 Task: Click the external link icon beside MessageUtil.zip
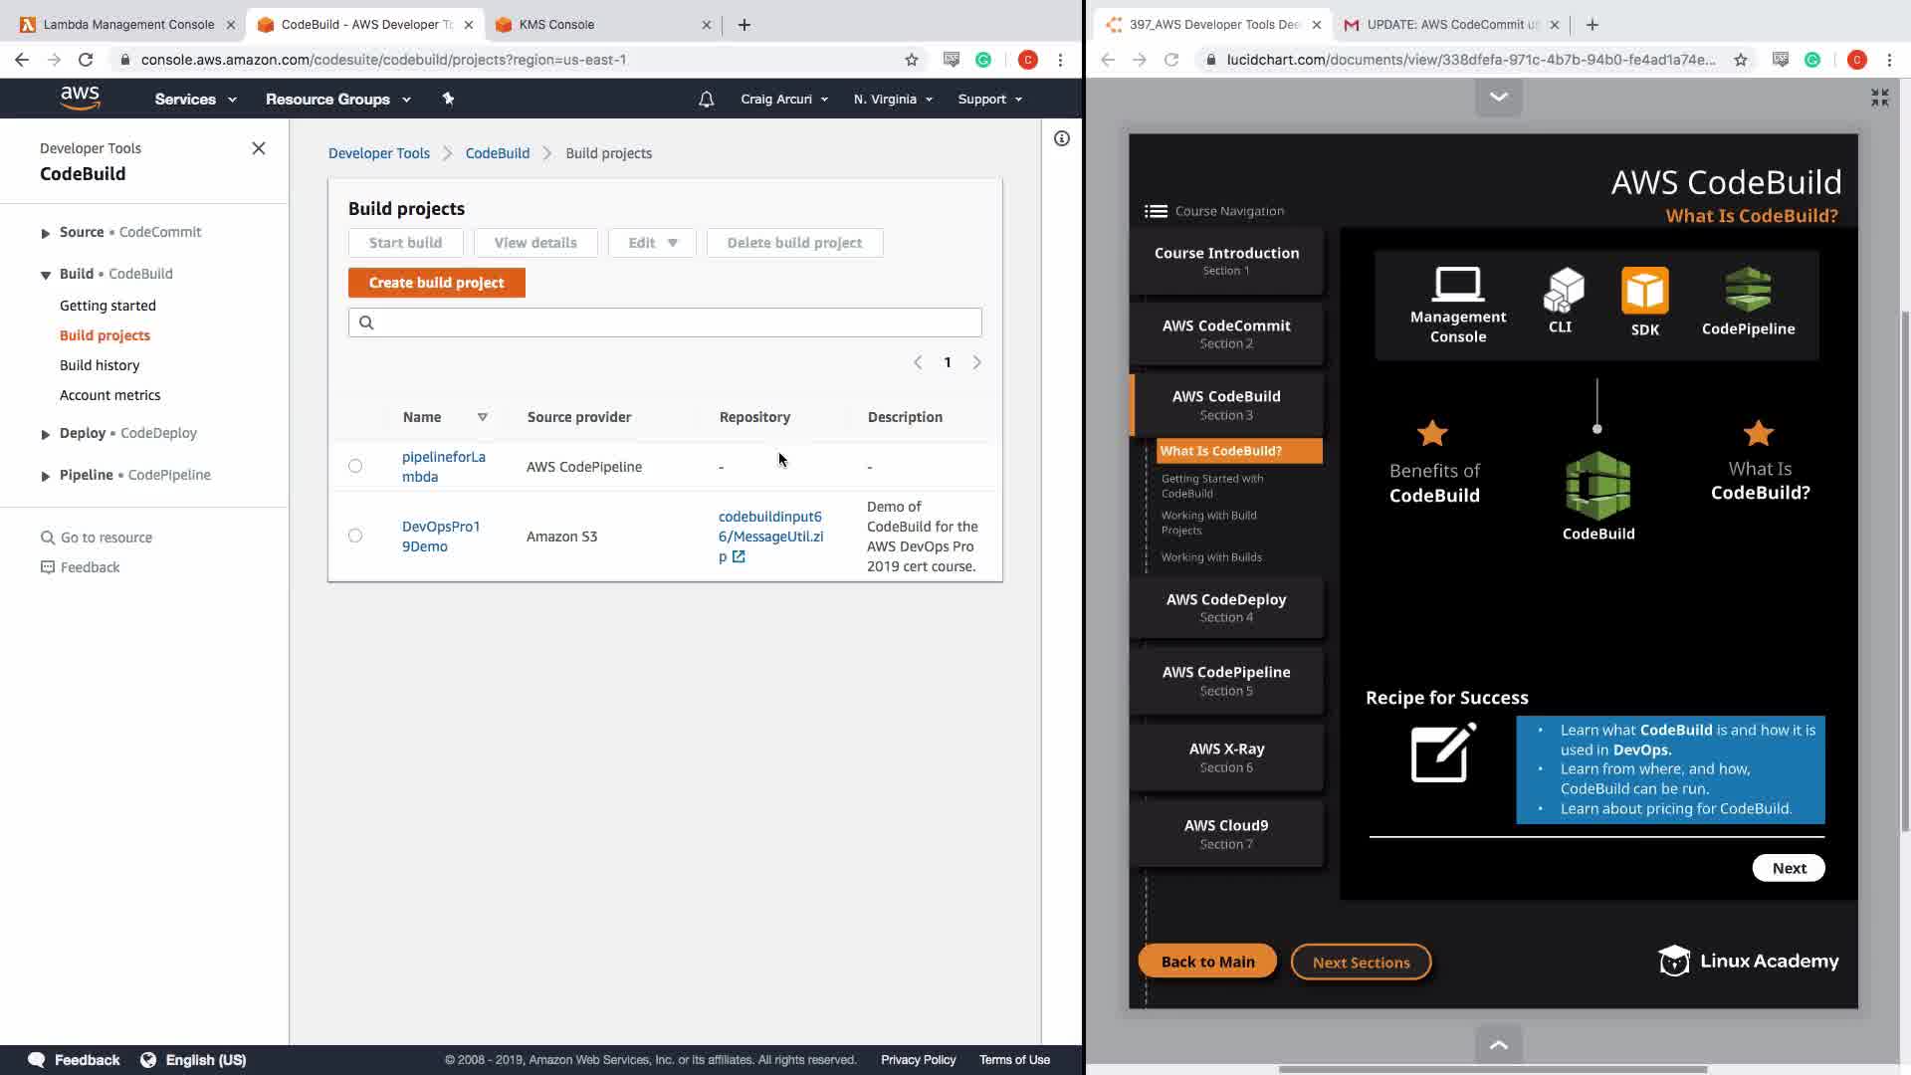pyautogui.click(x=739, y=557)
